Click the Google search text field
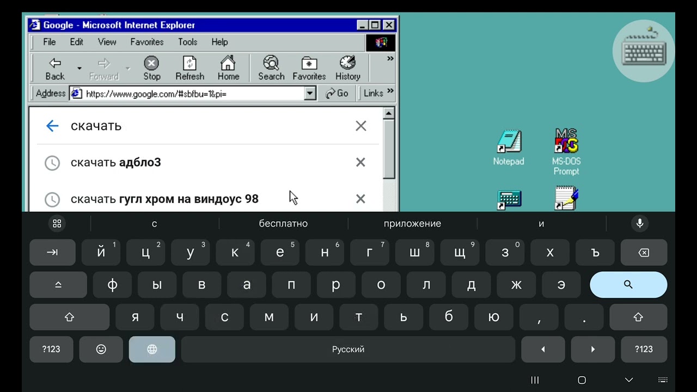 pos(207,126)
